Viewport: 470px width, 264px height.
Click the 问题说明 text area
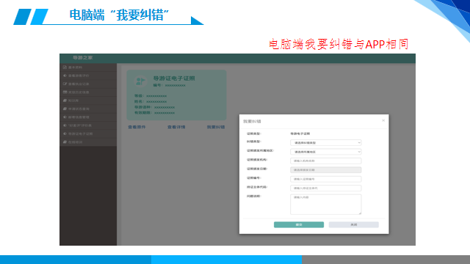coord(325,205)
